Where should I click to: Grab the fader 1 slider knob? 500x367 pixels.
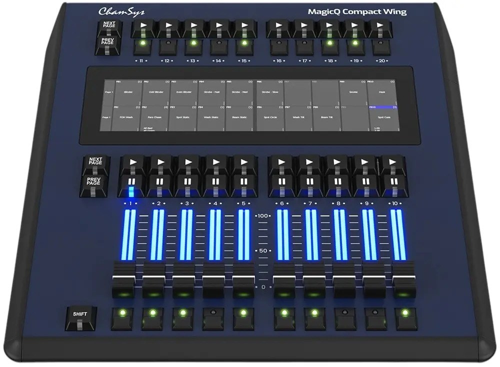[124, 280]
